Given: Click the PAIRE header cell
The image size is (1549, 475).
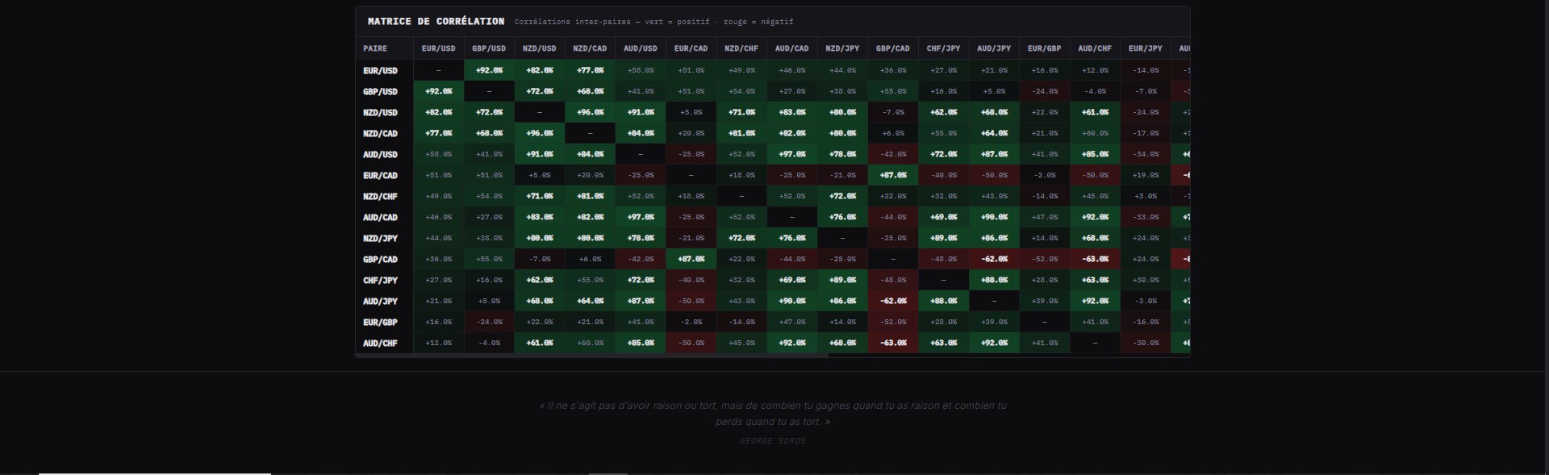Looking at the screenshot, I should coord(375,48).
